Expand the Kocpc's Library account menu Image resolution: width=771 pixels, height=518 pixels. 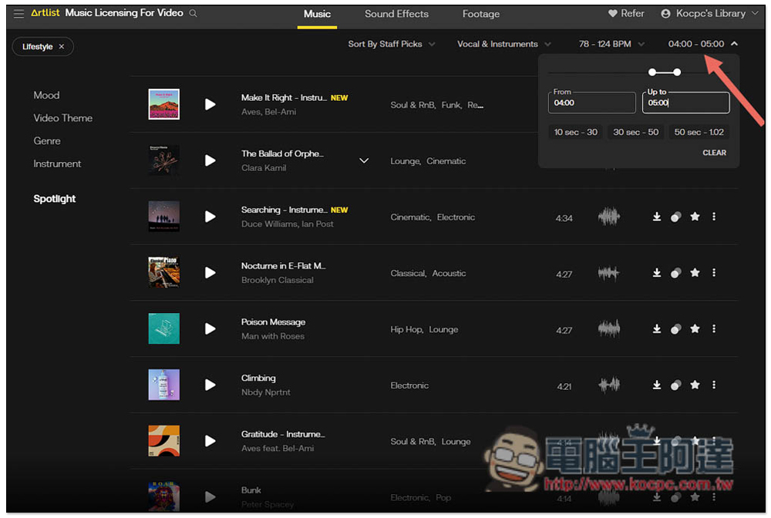tap(755, 13)
